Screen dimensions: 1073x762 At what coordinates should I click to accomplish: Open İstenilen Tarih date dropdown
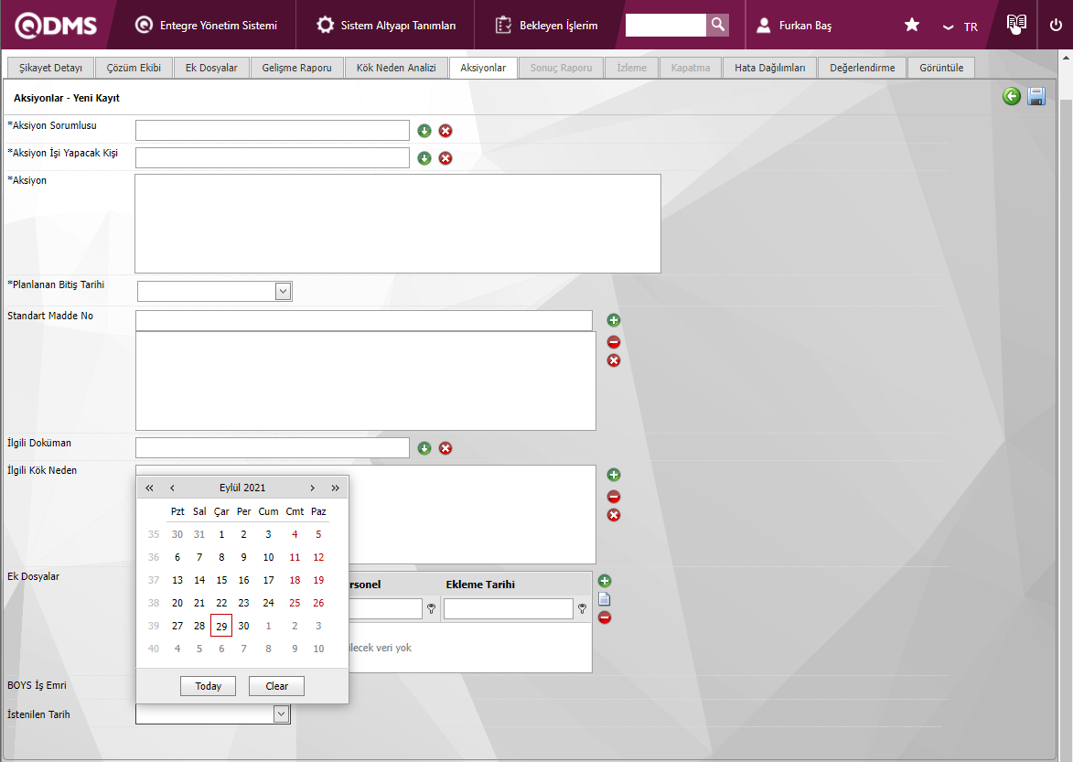pos(282,714)
